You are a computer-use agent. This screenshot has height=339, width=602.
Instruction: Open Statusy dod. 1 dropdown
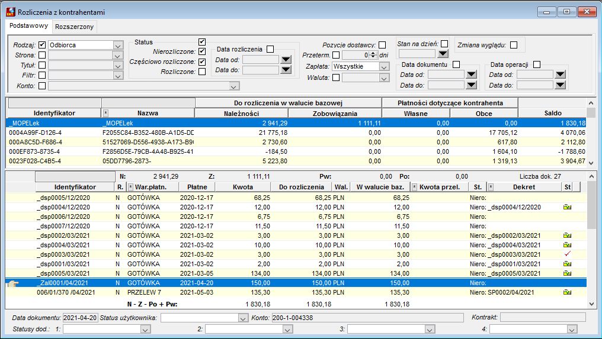(145, 330)
